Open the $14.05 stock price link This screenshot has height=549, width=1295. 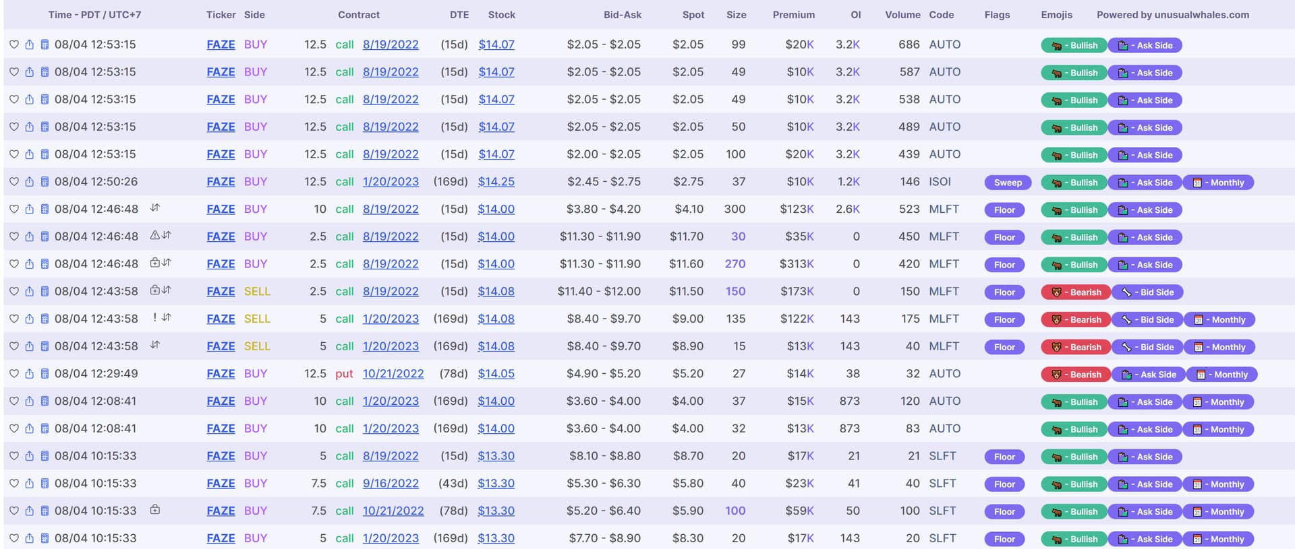496,374
